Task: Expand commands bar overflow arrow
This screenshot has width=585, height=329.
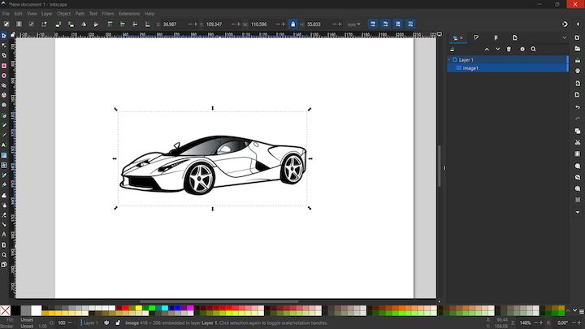Action: [x=578, y=212]
